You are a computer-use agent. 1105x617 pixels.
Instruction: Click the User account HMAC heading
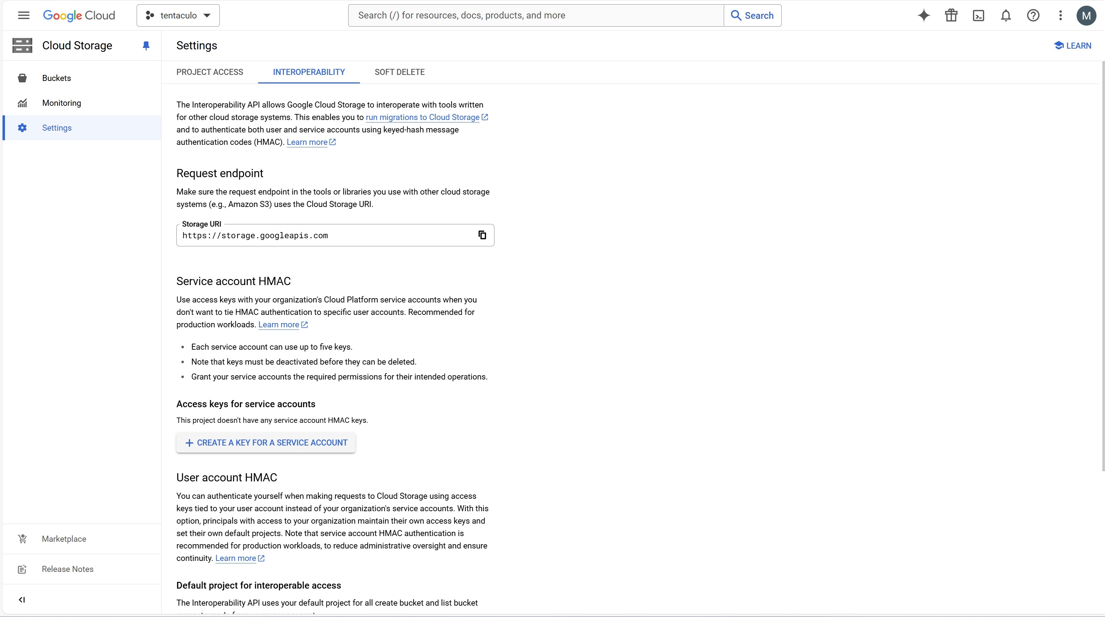click(226, 477)
